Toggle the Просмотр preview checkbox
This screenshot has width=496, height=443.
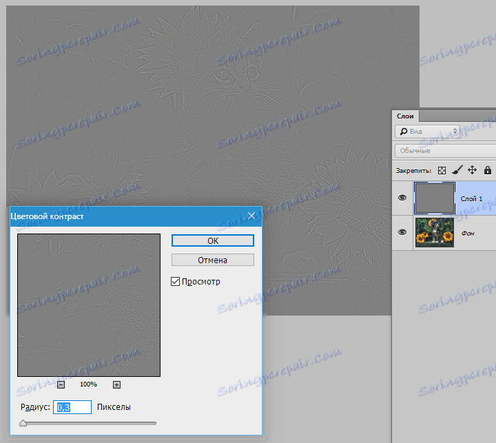coord(175,281)
